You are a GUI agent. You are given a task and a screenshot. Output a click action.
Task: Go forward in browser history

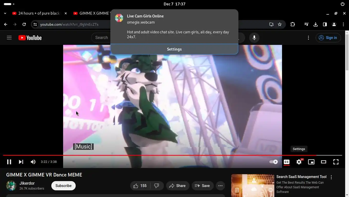point(15,24)
